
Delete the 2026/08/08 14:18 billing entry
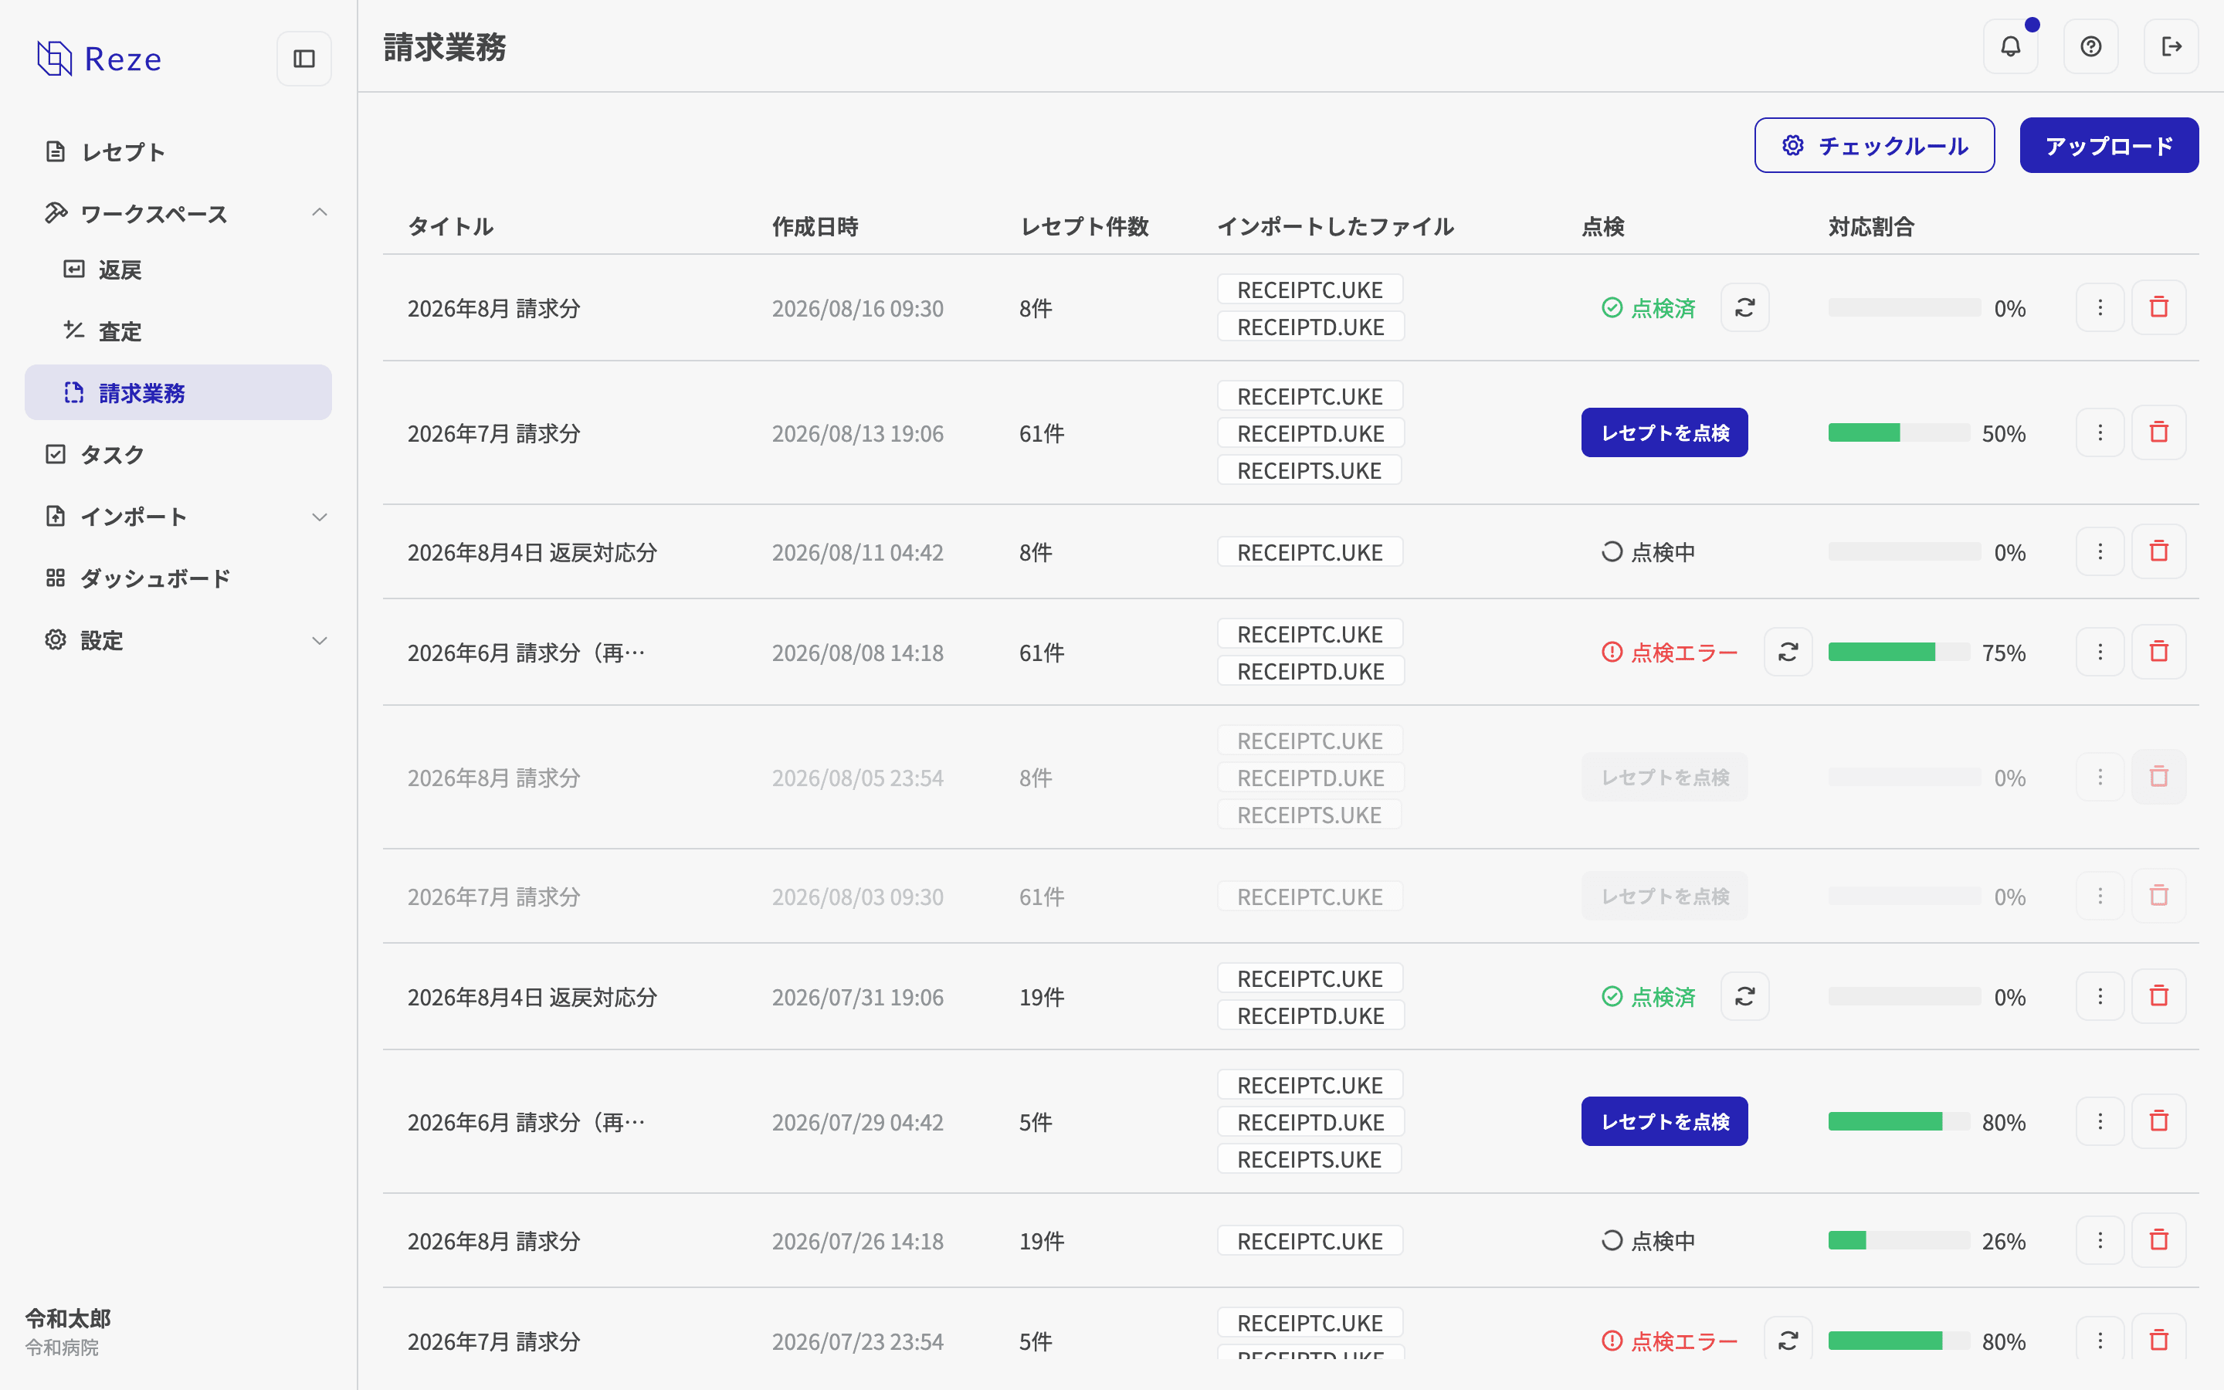[x=2159, y=653]
